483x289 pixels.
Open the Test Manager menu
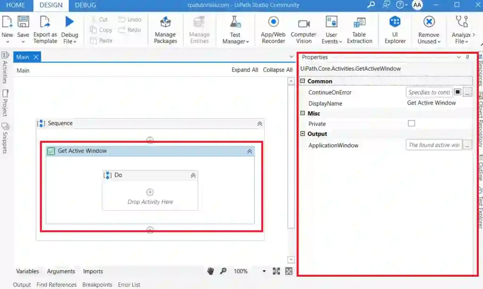pyautogui.click(x=235, y=30)
